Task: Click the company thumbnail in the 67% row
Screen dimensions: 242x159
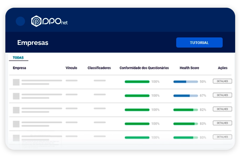Action: pos(16,96)
